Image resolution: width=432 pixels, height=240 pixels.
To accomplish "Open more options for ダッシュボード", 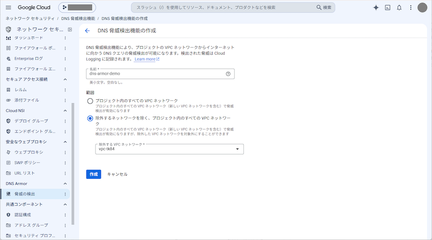I will (x=66, y=38).
